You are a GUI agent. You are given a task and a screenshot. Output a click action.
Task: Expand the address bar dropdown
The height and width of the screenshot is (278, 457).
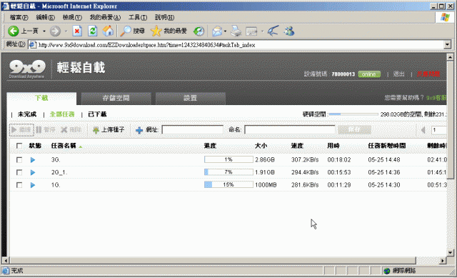pos(448,44)
